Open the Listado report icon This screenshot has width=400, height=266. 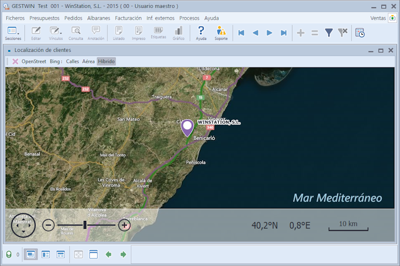coord(118,33)
